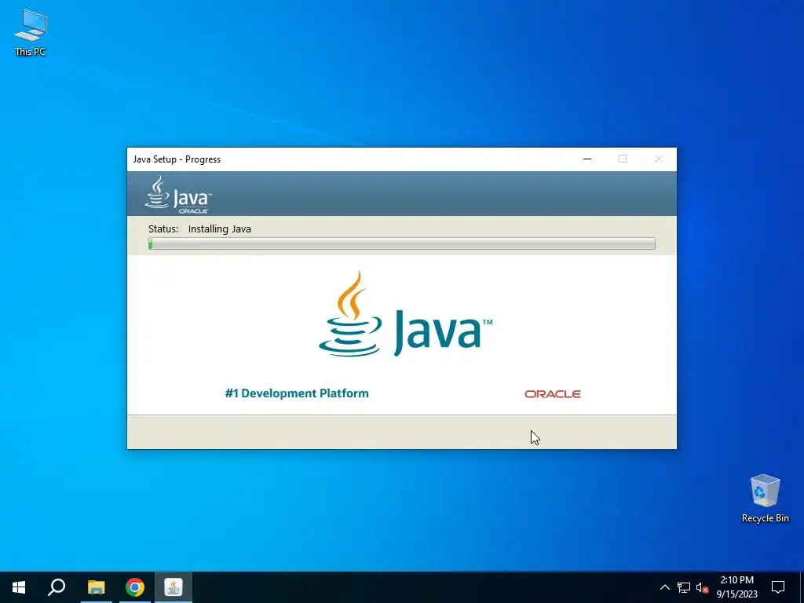Open the This PC desktop icon
804x603 pixels.
(x=31, y=31)
